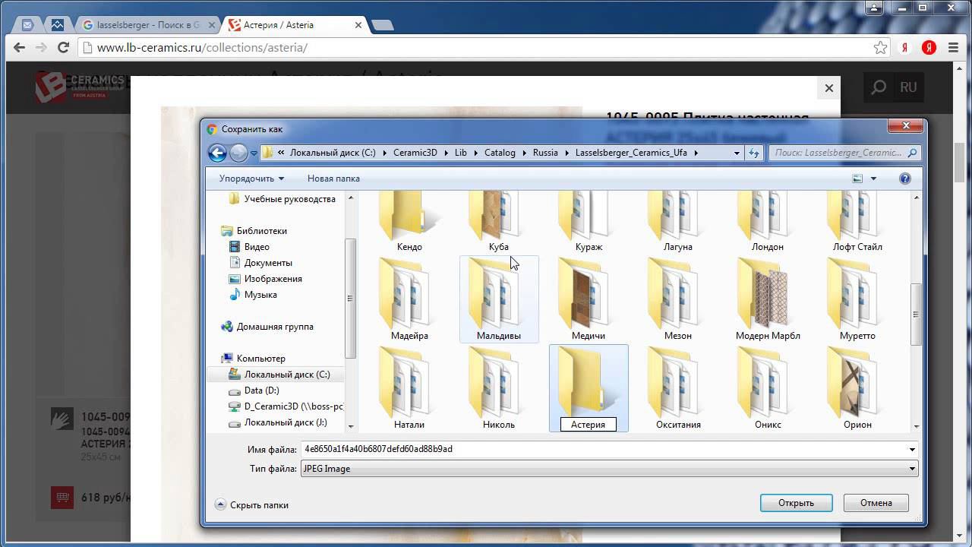Screen dimensions: 972x547
Task: Select Изображения in the navigation pane
Action: (273, 279)
